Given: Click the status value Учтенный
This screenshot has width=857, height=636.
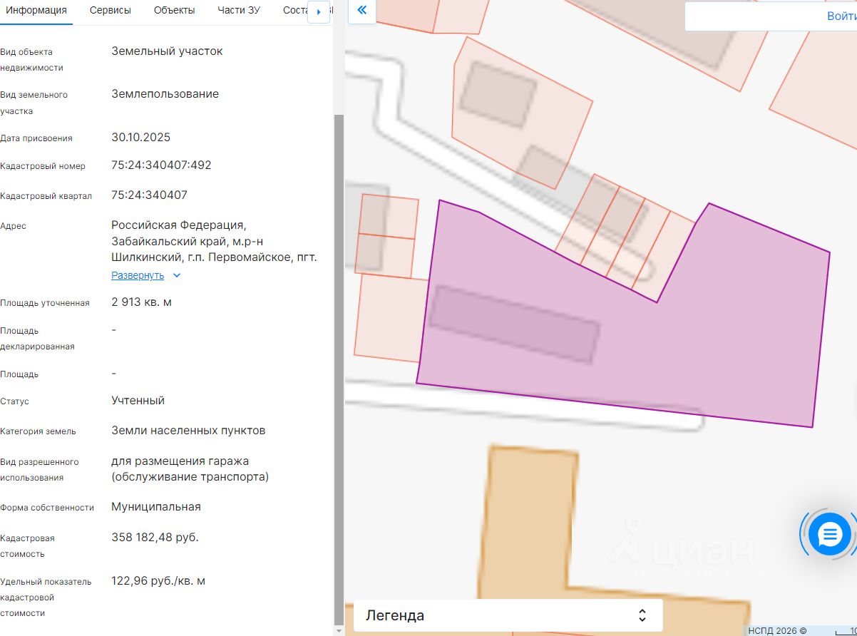Looking at the screenshot, I should click(138, 401).
